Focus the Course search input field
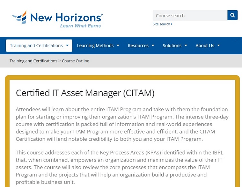242x187 pixels. tap(190, 15)
